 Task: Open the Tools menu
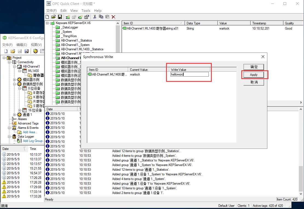tap(86, 10)
